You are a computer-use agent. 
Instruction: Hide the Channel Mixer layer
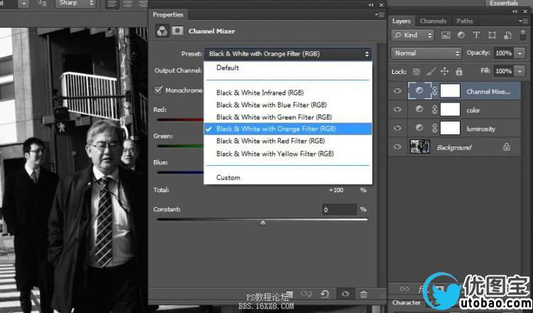pos(397,91)
